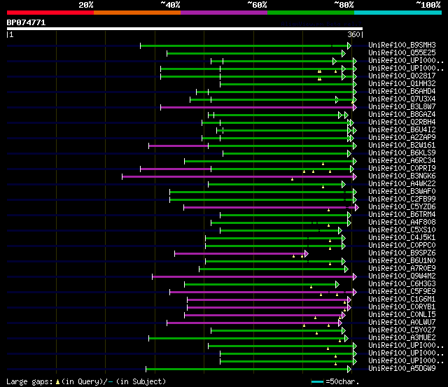The width and height of the screenshot is (448, 387).
Task: Open hit UniRef100_B3NGK6
Action: click(x=402, y=176)
